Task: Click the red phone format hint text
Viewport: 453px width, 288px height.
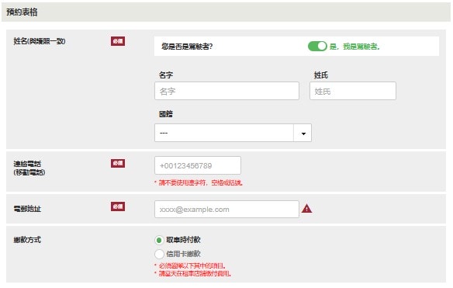Action: 199,182
